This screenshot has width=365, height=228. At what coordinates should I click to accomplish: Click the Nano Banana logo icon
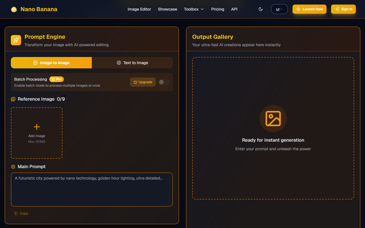tap(14, 9)
